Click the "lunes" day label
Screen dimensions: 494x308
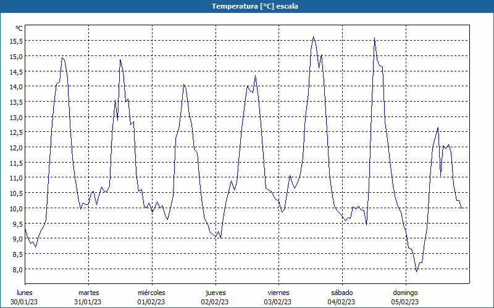point(25,293)
